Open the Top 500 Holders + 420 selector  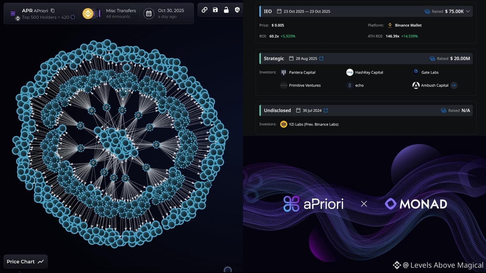coord(46,17)
